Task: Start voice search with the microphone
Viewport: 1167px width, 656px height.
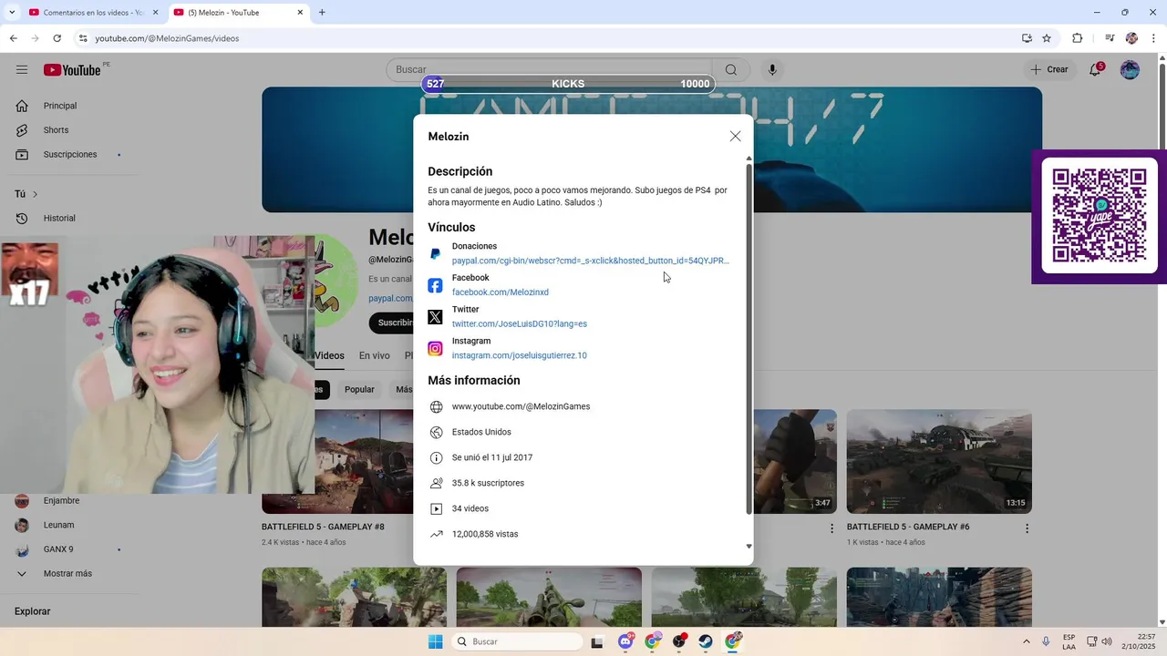Action: (772, 70)
